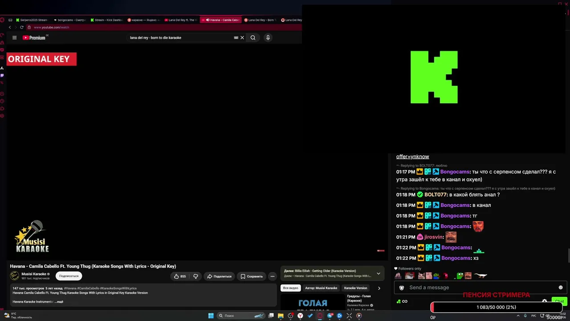
Task: Dislike the Havana karaoke video
Action: pyautogui.click(x=195, y=276)
